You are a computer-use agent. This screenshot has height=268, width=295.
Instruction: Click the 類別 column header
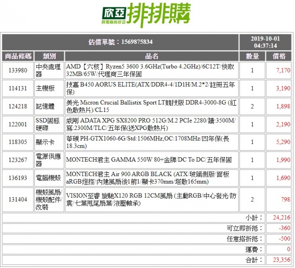click(49, 56)
